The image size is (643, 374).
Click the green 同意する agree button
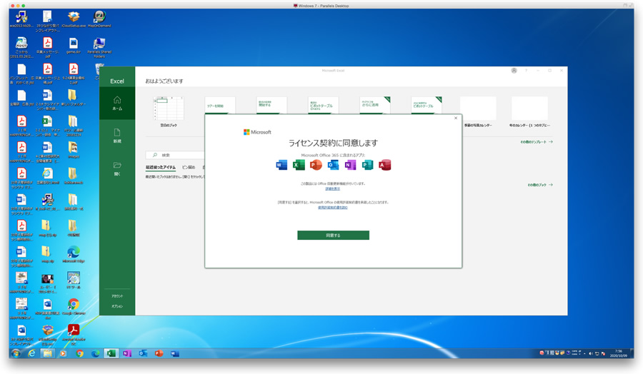tap(333, 235)
